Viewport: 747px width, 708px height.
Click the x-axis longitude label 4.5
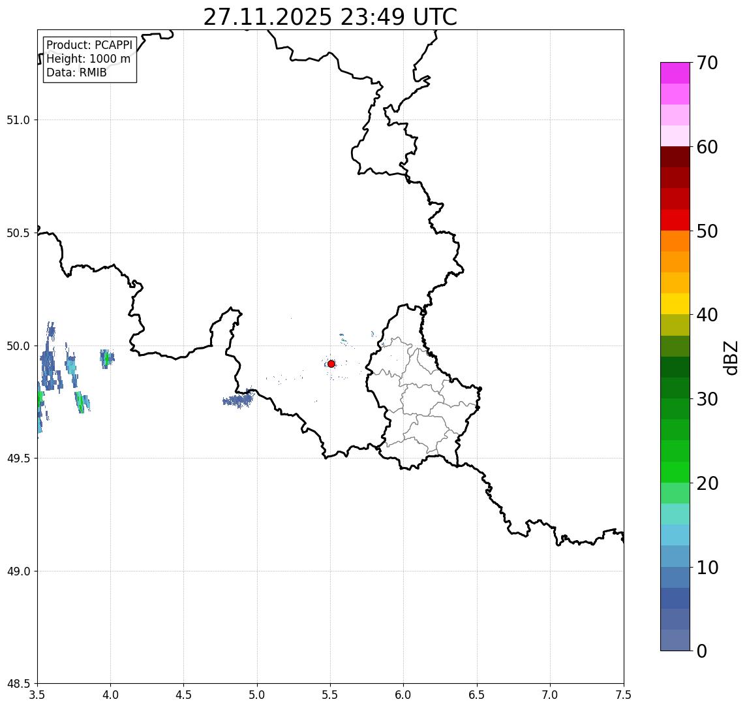coord(184,695)
